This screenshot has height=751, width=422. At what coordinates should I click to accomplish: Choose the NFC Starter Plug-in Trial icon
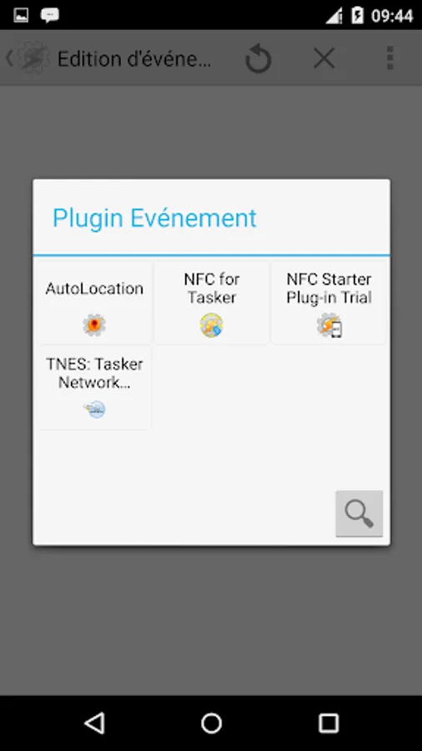coord(329,325)
